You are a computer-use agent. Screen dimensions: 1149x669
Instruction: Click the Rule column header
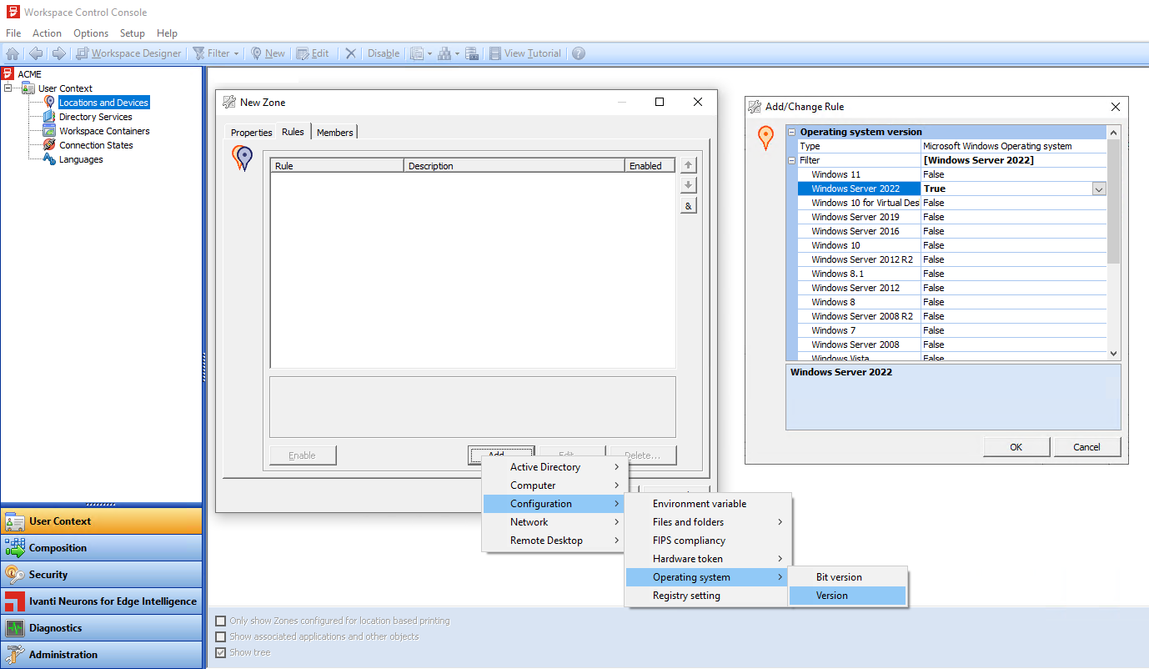coord(338,166)
